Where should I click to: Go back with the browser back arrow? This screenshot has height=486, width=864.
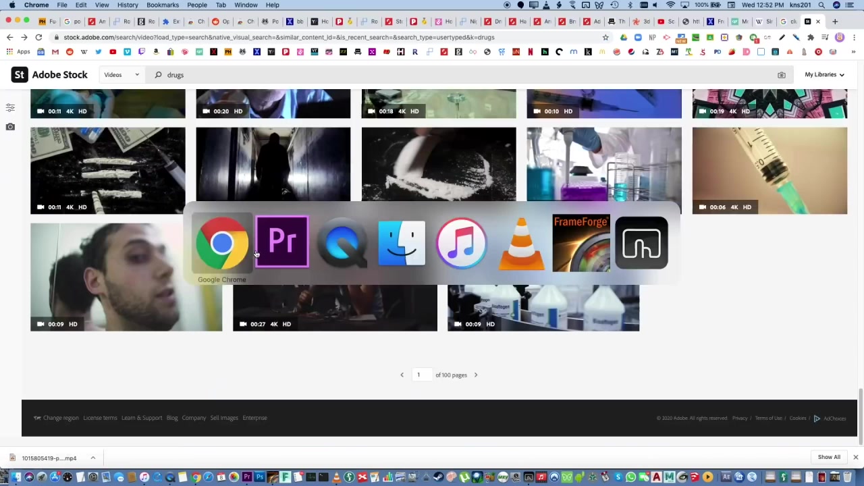tap(9, 37)
